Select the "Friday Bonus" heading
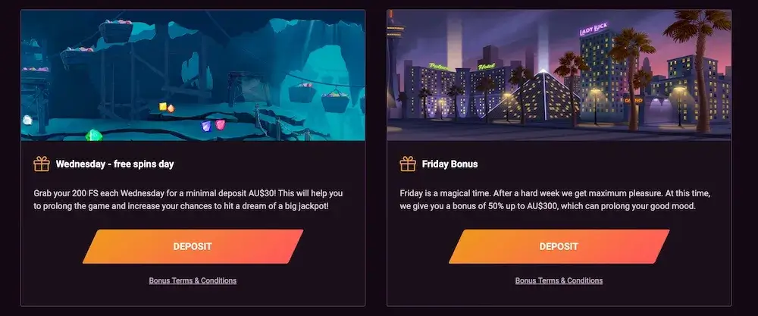 449,164
